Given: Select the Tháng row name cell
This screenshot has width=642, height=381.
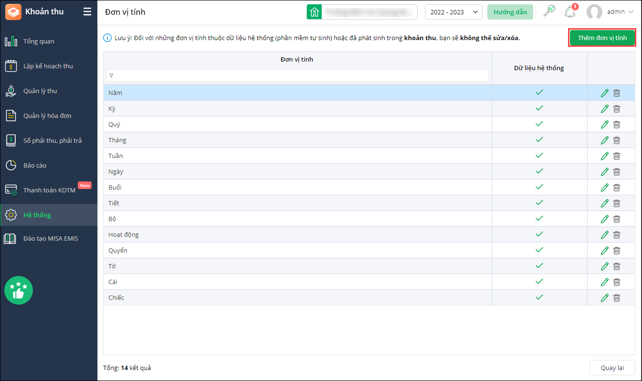Looking at the screenshot, I should tap(297, 140).
